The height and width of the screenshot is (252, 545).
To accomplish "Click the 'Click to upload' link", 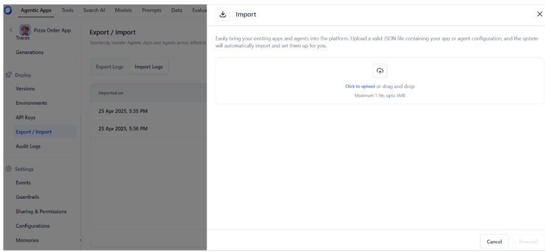I will pyautogui.click(x=359, y=86).
